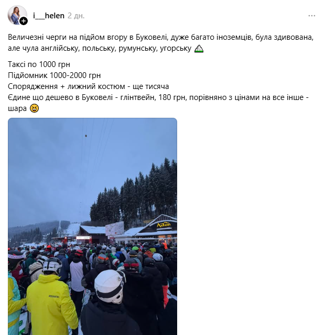
Task: Open the '2 дн.' post timestamp
Action: pyautogui.click(x=76, y=16)
